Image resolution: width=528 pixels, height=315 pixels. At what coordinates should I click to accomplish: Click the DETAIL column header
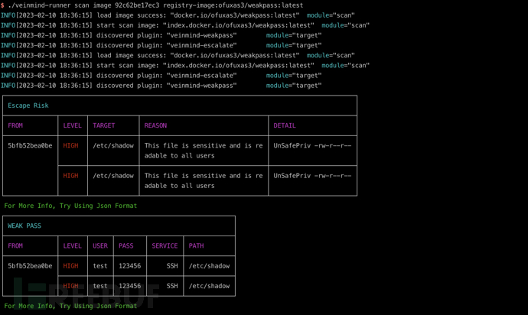285,125
